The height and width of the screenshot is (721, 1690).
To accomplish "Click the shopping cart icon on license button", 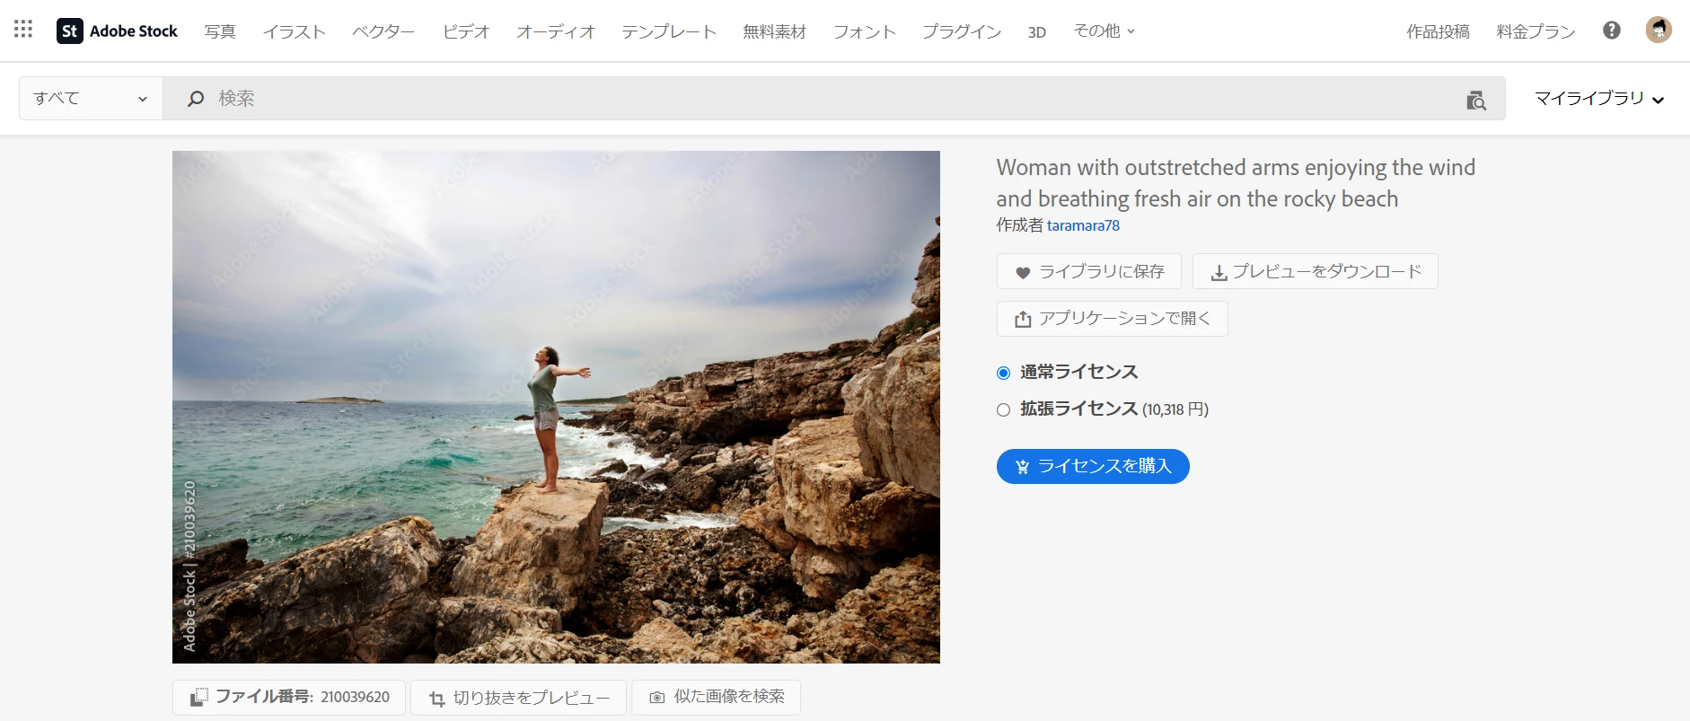I will (x=1022, y=467).
